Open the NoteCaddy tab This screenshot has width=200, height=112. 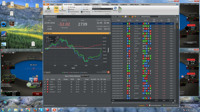[115, 5]
